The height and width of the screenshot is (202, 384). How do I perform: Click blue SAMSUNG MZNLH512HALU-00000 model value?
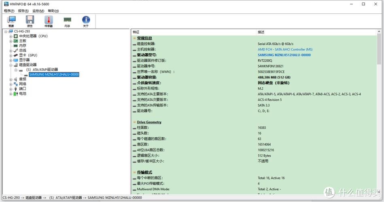(x=284, y=55)
